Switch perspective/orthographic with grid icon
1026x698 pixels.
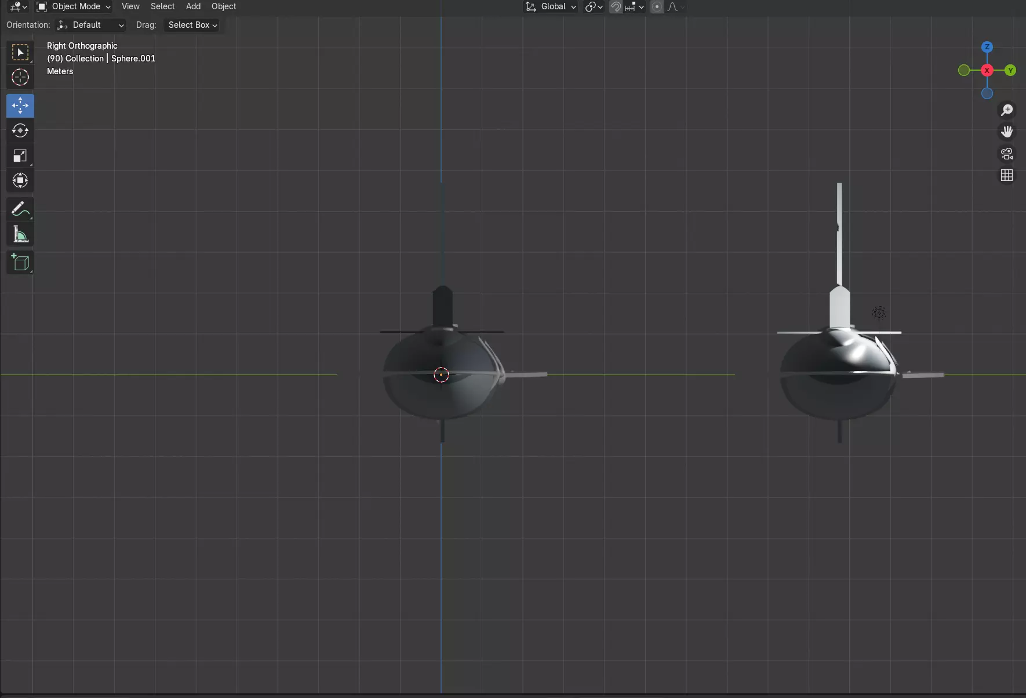(x=1007, y=175)
